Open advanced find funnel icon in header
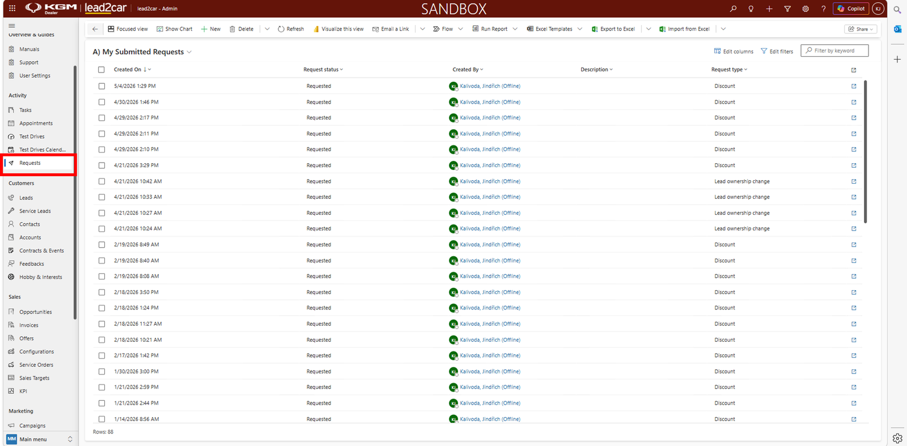Screen dimensions: 907x446 point(787,9)
